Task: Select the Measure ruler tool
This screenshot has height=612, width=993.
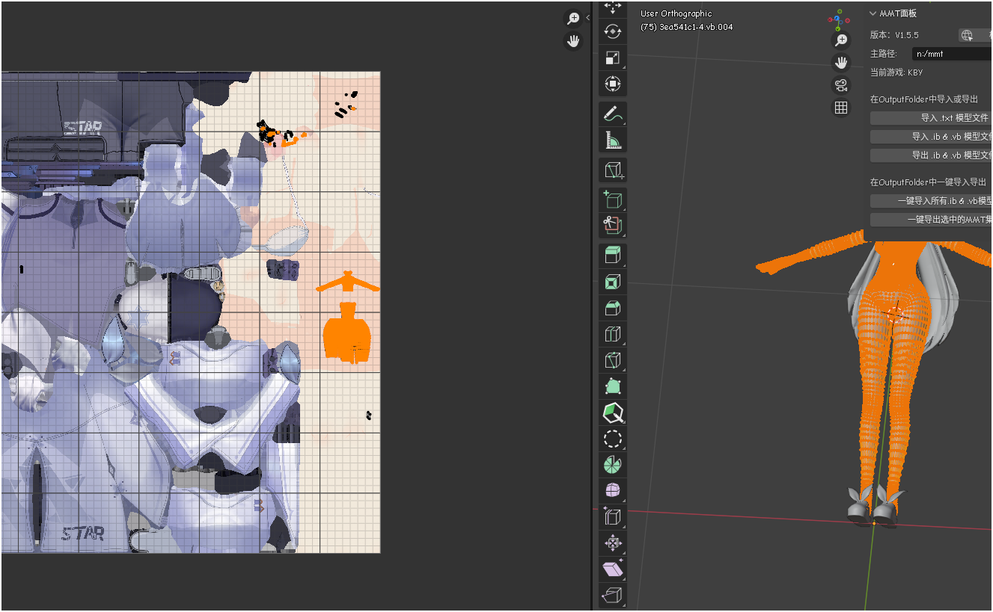Action: pyautogui.click(x=613, y=140)
